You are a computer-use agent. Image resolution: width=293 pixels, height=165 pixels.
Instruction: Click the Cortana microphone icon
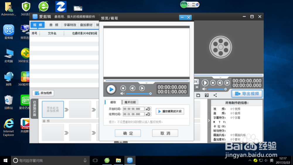tap(85, 160)
